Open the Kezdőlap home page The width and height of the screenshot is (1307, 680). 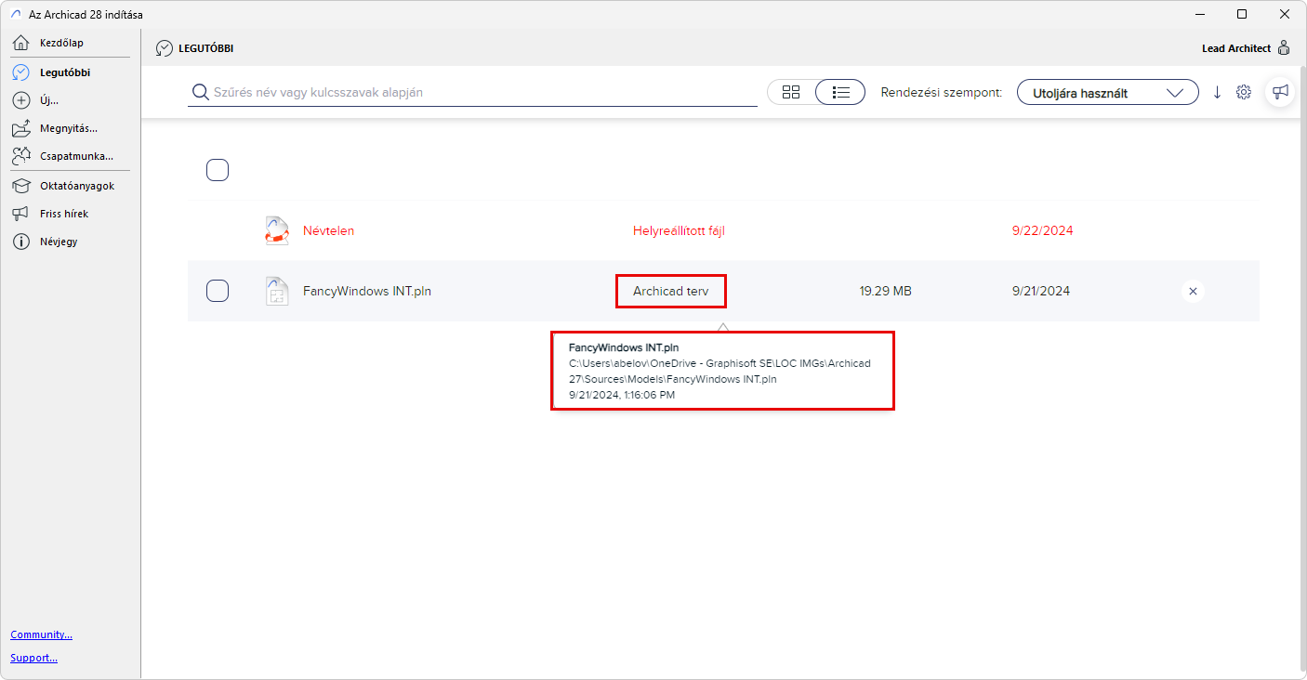pyautogui.click(x=61, y=43)
